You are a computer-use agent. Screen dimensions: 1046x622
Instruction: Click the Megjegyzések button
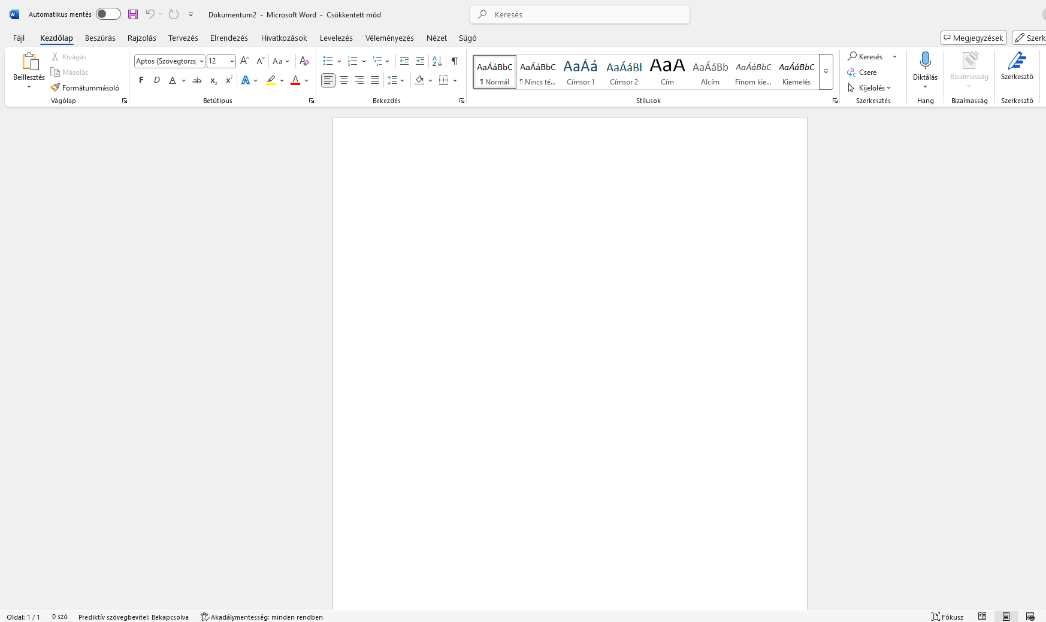pyautogui.click(x=974, y=38)
